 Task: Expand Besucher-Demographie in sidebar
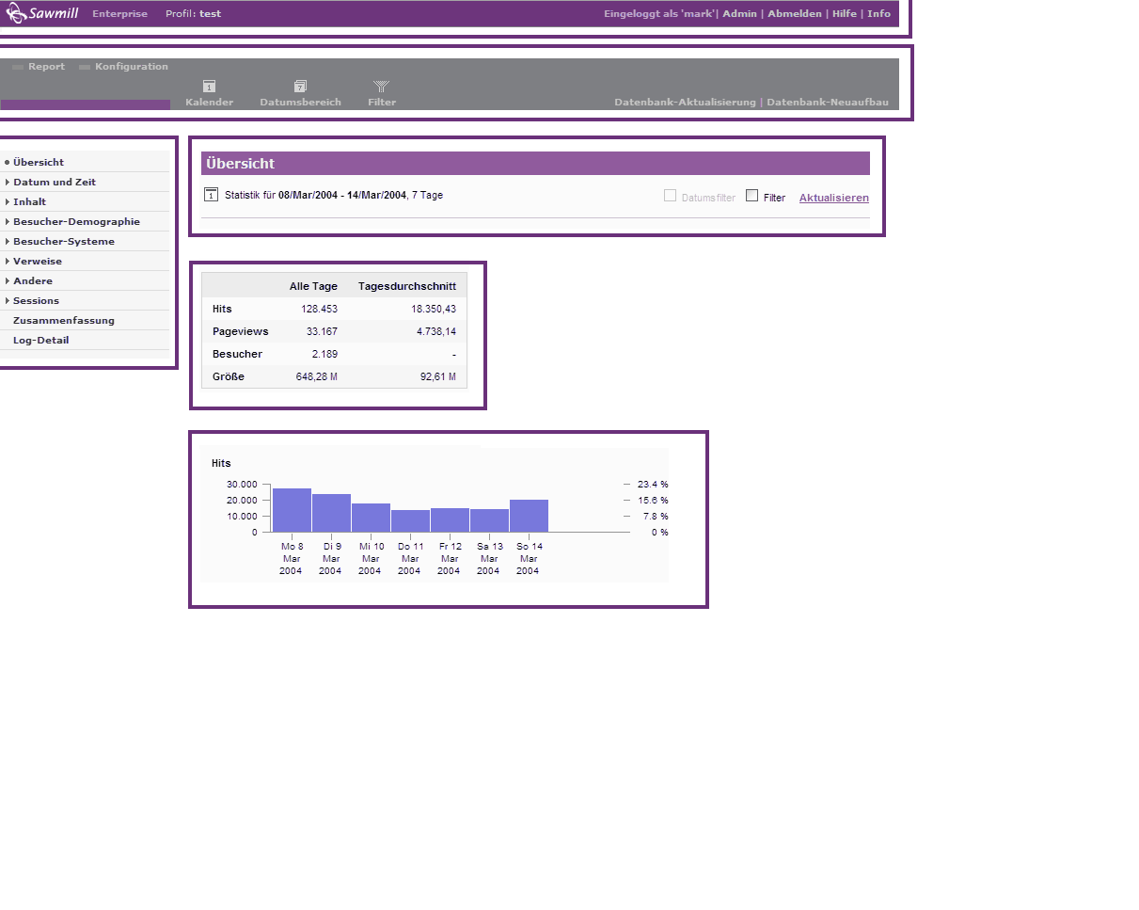pyautogui.click(x=76, y=221)
